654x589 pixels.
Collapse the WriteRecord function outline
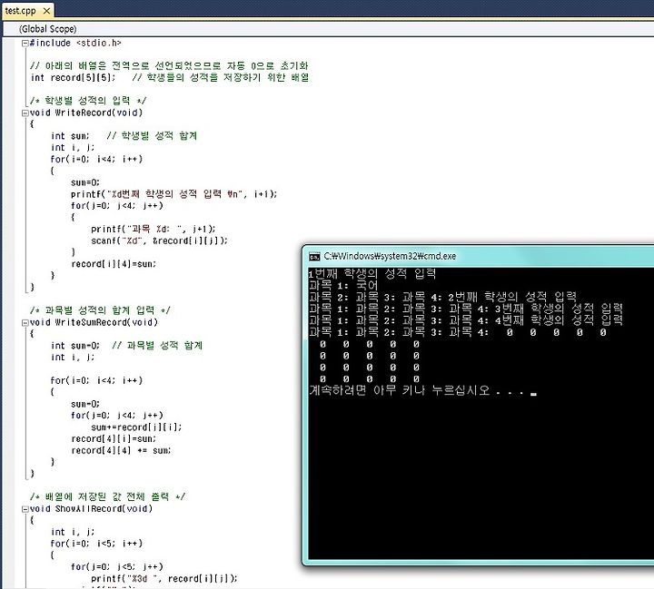point(25,113)
